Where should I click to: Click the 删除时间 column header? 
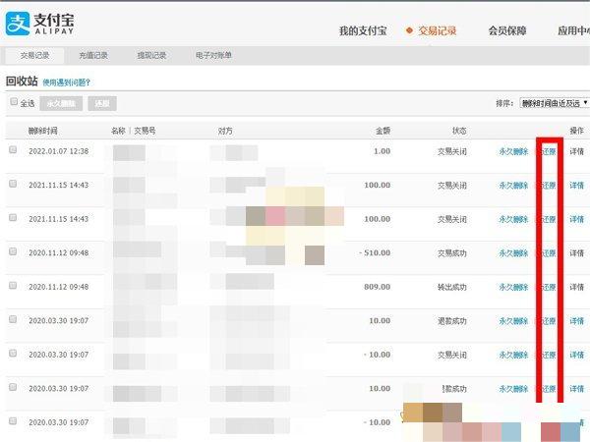coord(43,130)
